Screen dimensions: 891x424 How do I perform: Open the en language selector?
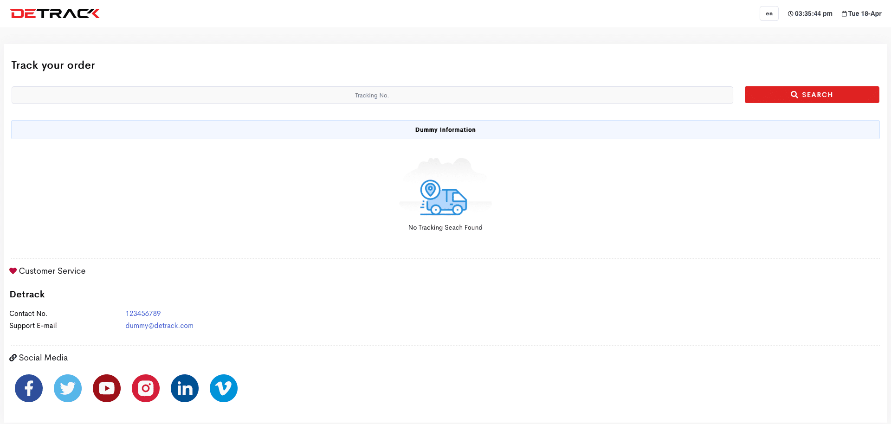tap(769, 13)
